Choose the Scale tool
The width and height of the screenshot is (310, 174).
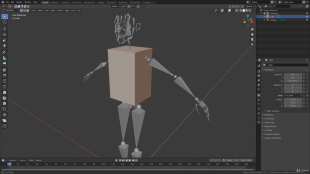click(x=4, y=40)
